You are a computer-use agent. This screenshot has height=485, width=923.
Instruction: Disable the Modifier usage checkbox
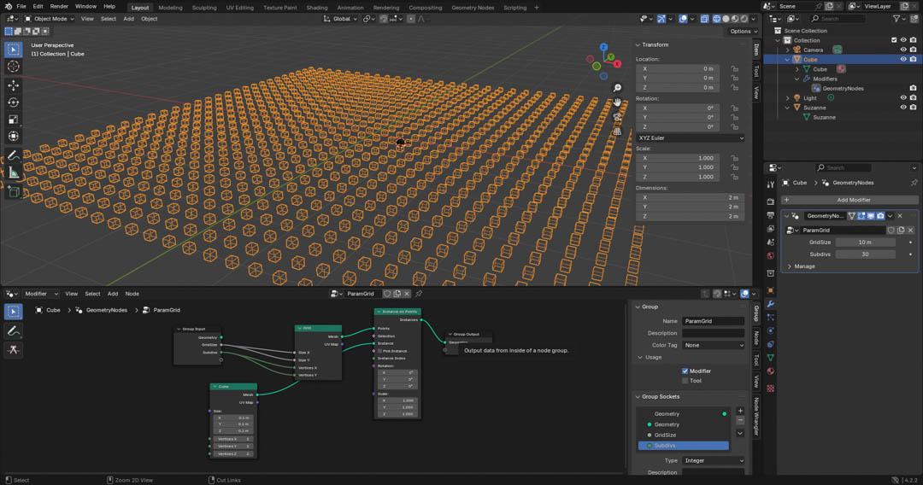[685, 371]
